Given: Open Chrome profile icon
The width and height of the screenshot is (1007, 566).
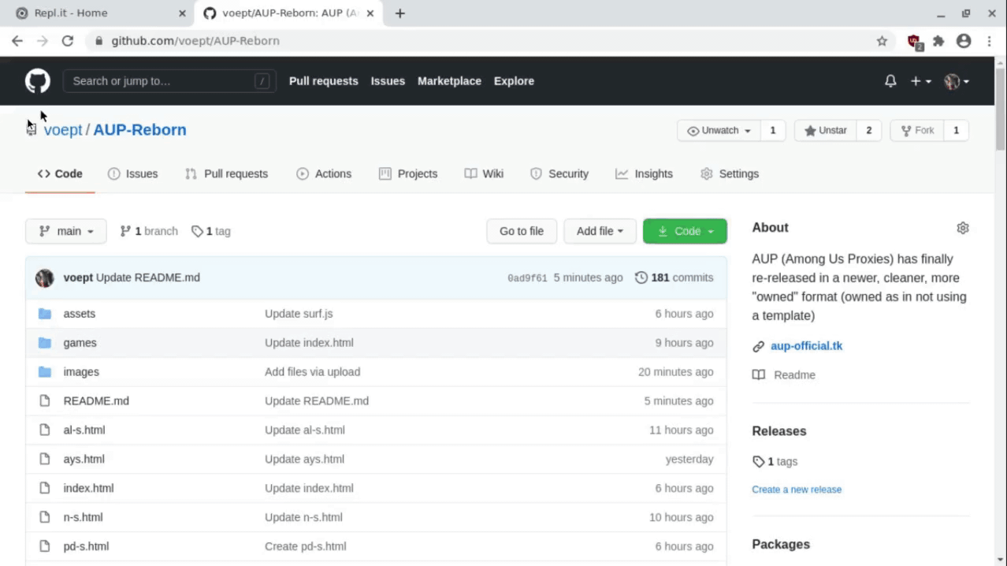Looking at the screenshot, I should tap(964, 41).
